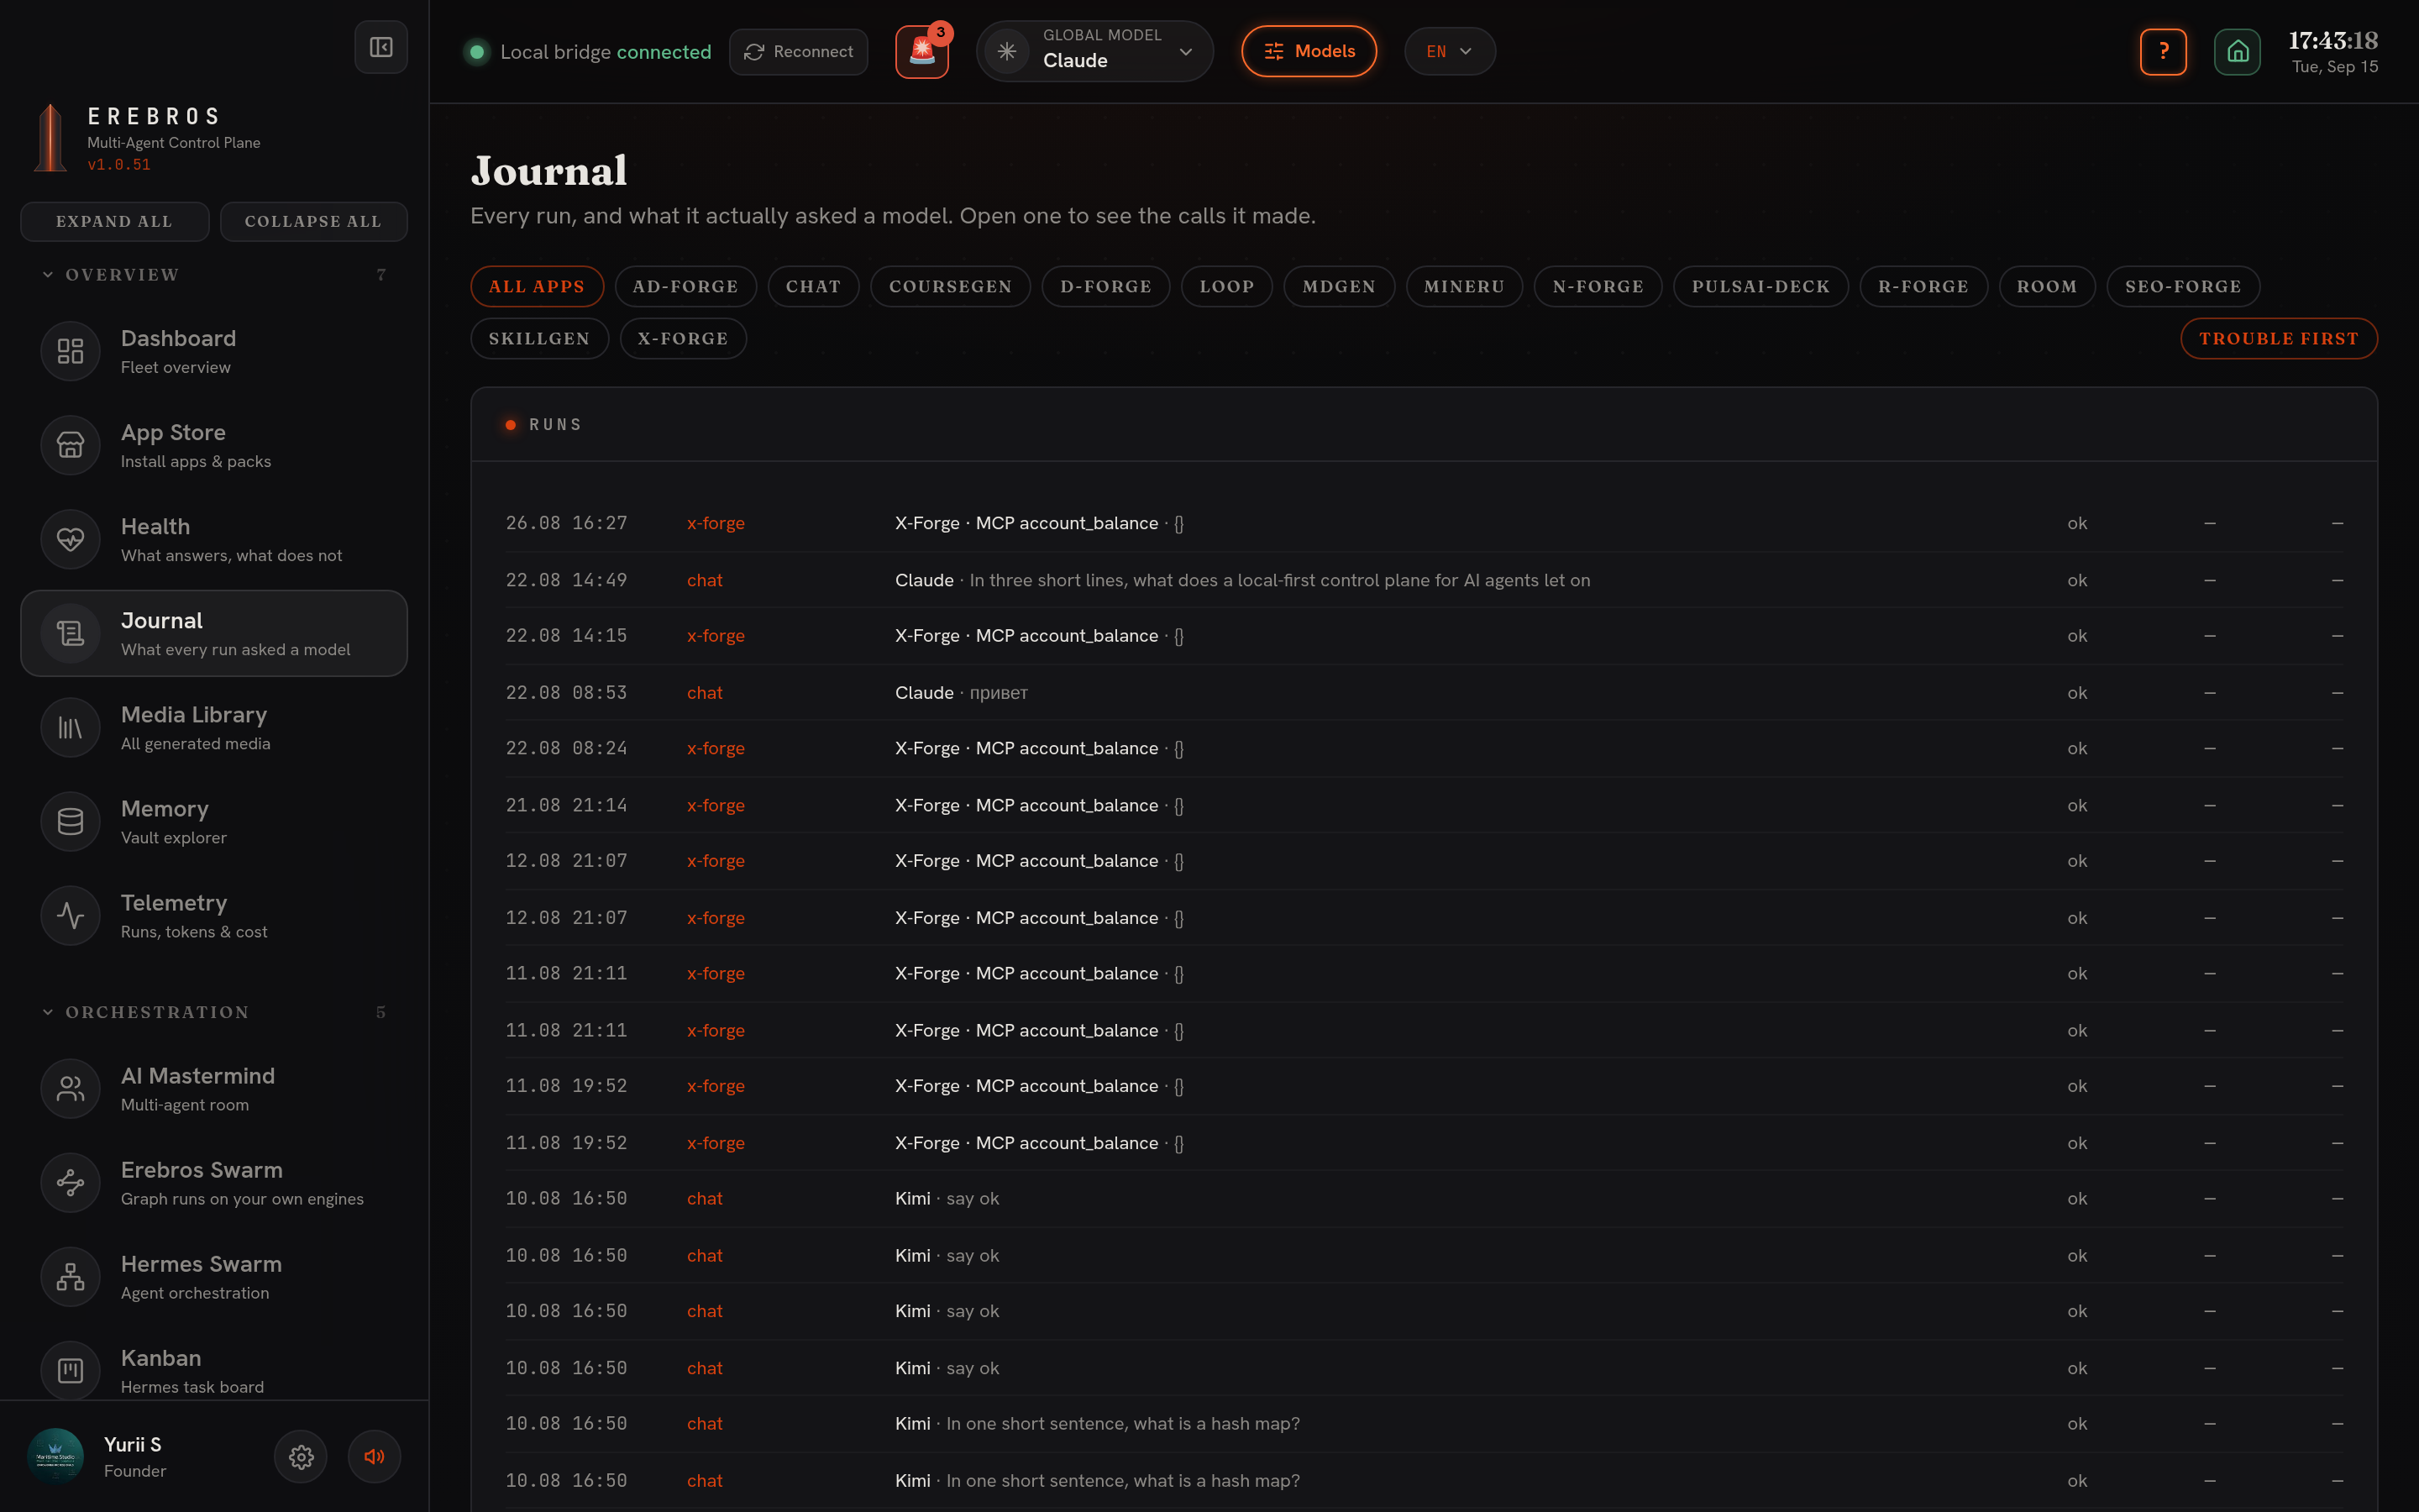2419x1512 pixels.
Task: Toggle Trouble First sorting
Action: 2278,338
